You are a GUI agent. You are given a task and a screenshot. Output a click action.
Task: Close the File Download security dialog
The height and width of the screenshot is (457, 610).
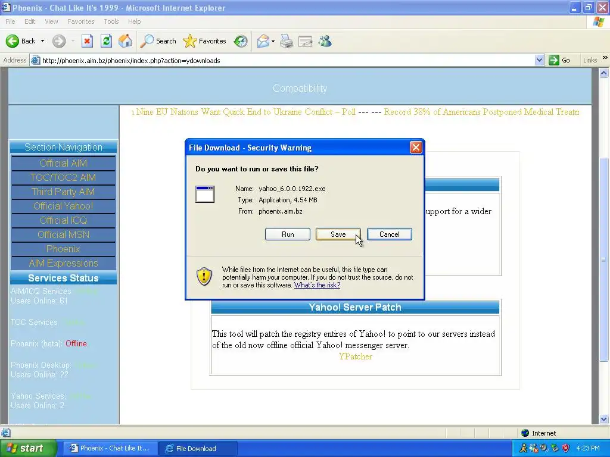416,148
